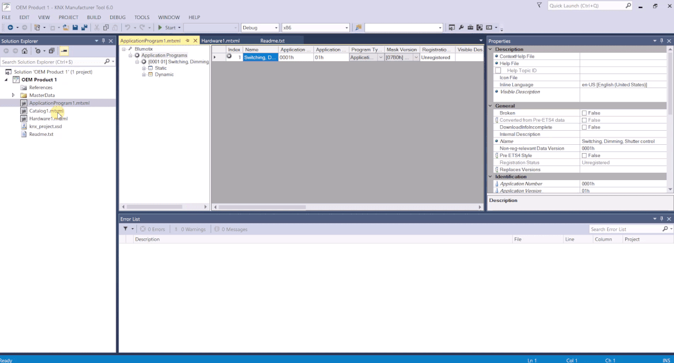The width and height of the screenshot is (674, 363).
Task: Select knx_project.xsd in Solution Explorer
Action: pos(45,126)
